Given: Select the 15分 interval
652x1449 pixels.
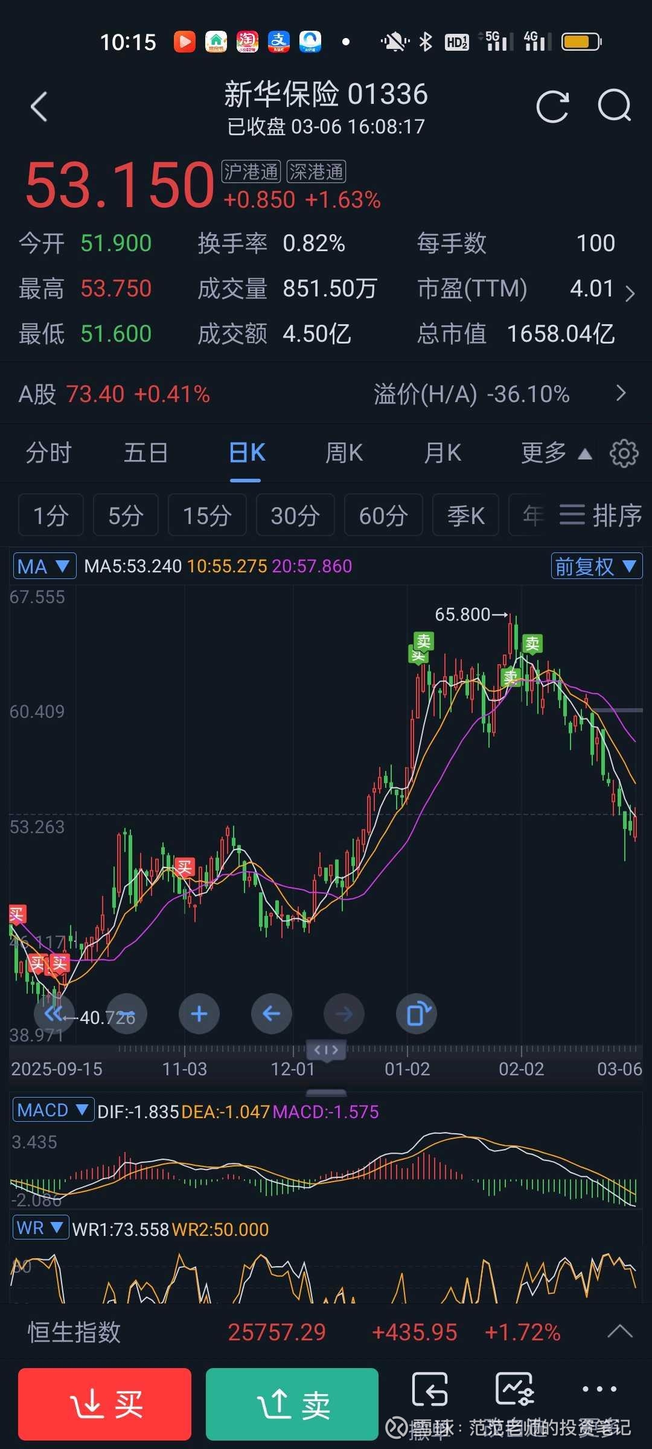Looking at the screenshot, I should (207, 515).
